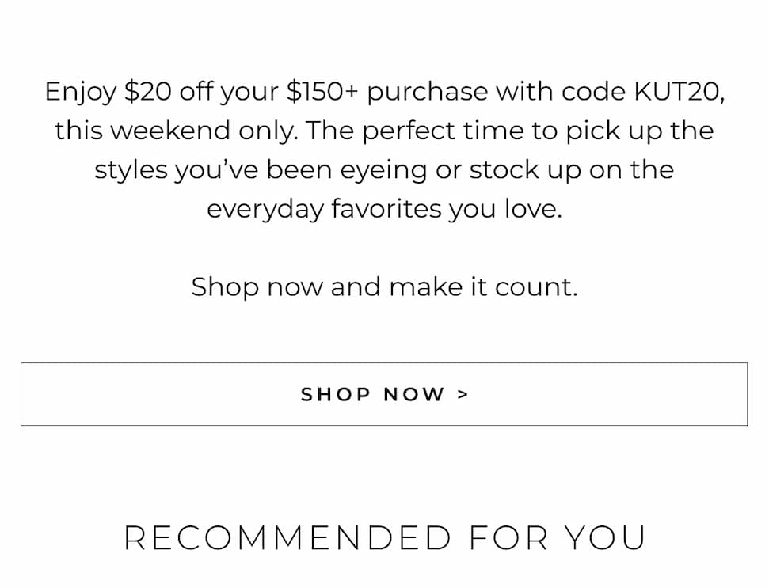The width and height of the screenshot is (769, 588).
Task: Click the SHOP NOW button
Action: [x=384, y=394]
